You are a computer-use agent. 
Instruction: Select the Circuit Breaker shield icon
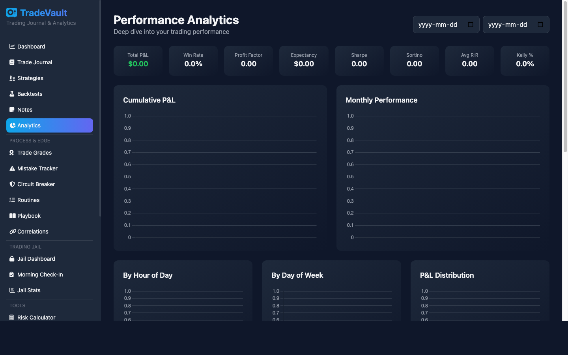coord(12,184)
